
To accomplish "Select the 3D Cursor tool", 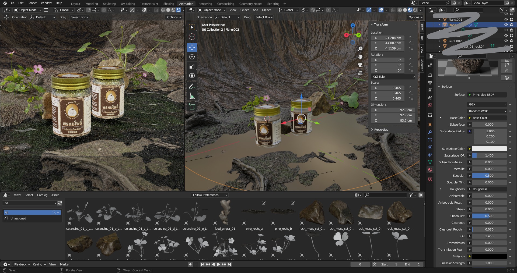I will pos(192,37).
